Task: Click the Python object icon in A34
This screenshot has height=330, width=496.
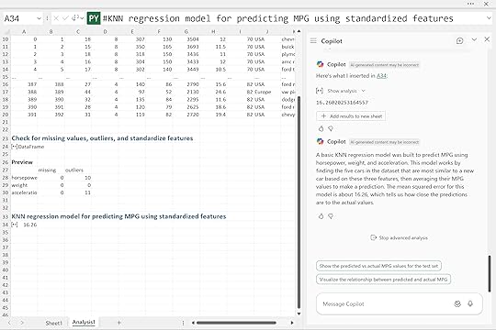Action: click(14, 225)
